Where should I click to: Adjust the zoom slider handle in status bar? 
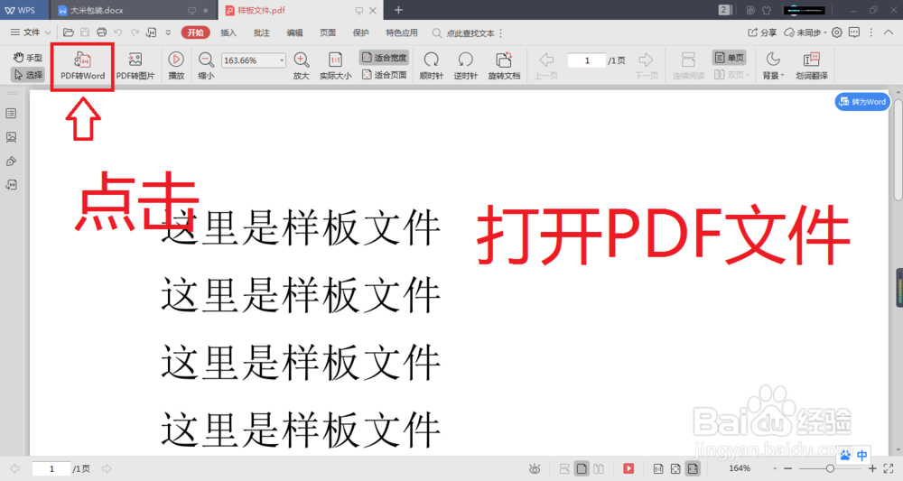point(830,468)
